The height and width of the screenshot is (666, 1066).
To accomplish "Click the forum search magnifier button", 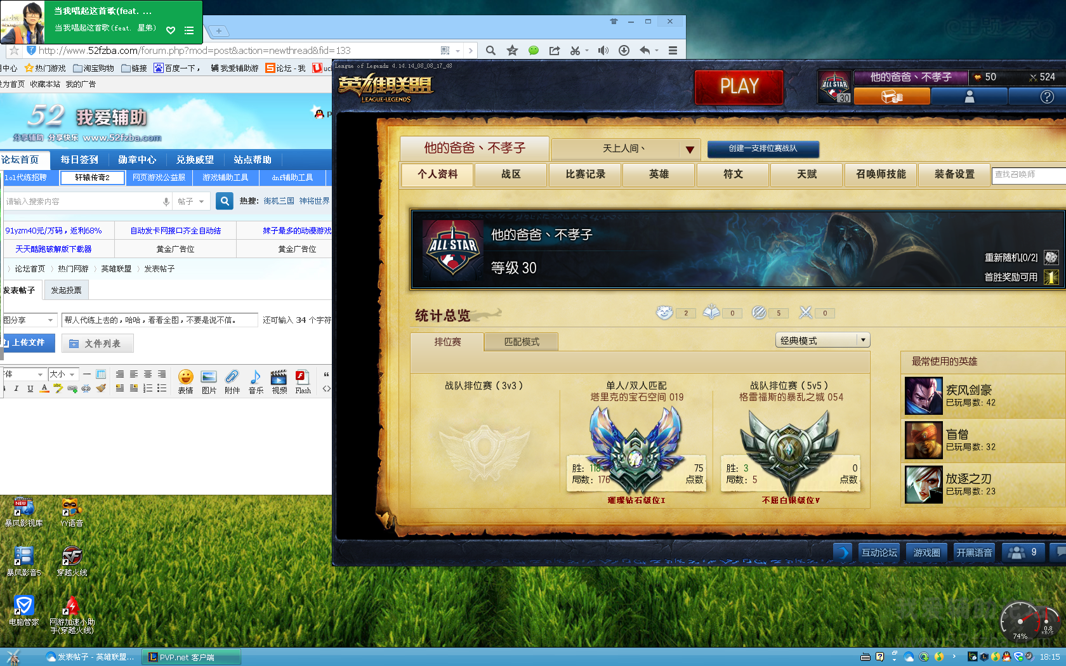I will coord(225,201).
